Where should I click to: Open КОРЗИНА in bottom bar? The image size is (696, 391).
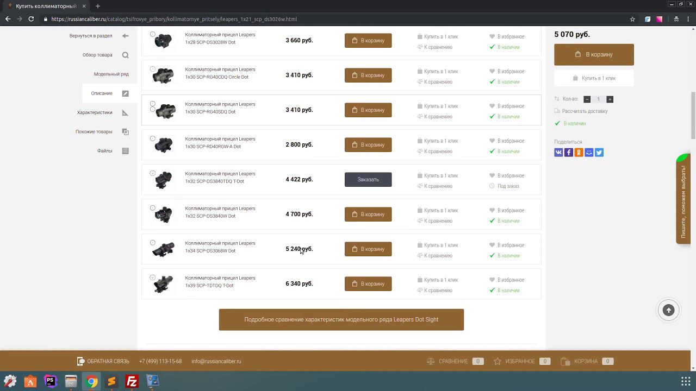coord(587,361)
